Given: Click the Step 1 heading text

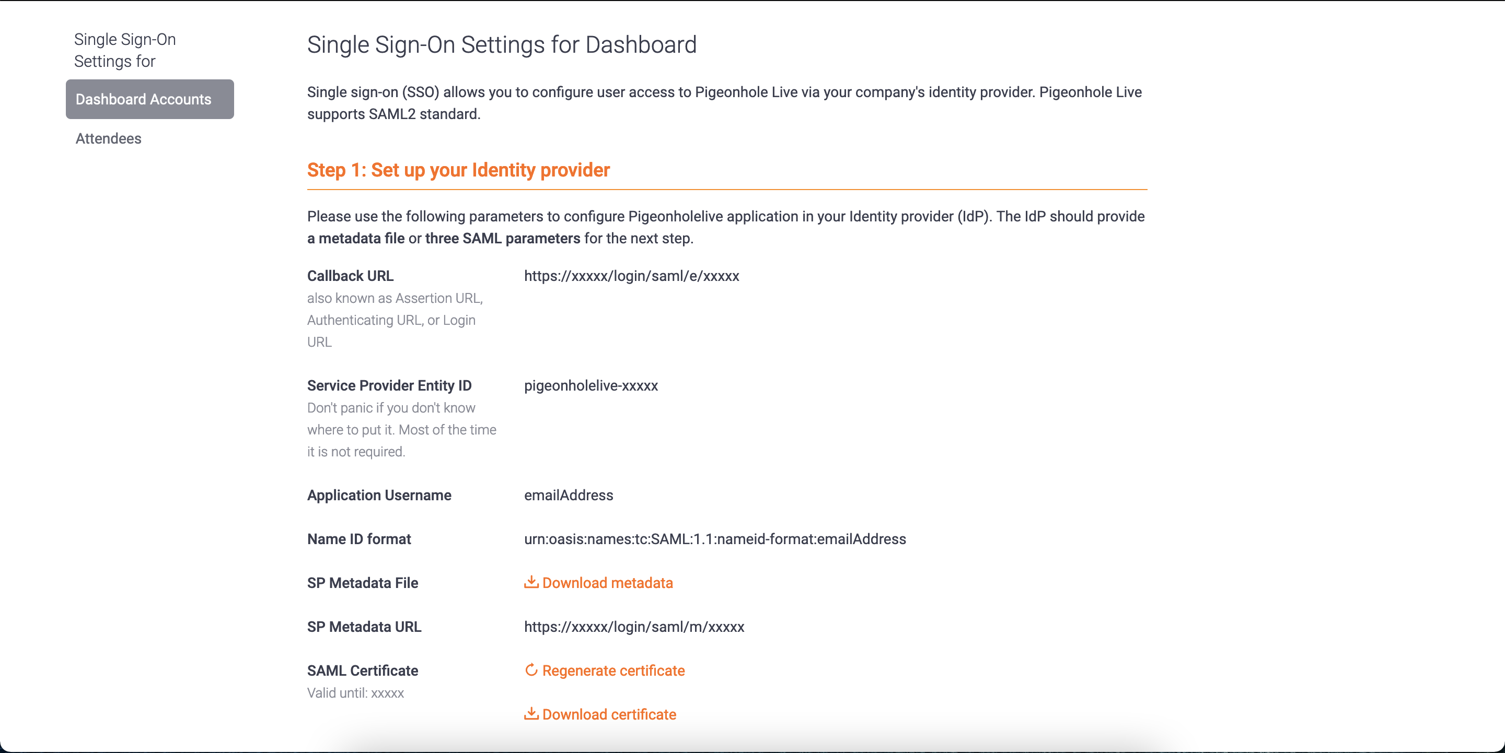Looking at the screenshot, I should (x=458, y=170).
